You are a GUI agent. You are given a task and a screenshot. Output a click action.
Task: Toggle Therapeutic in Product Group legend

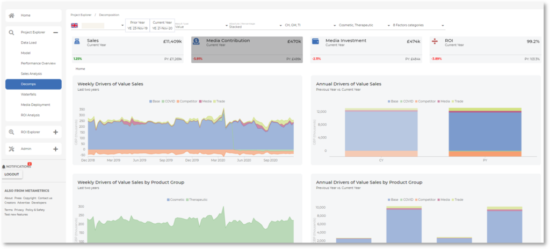pyautogui.click(x=197, y=200)
